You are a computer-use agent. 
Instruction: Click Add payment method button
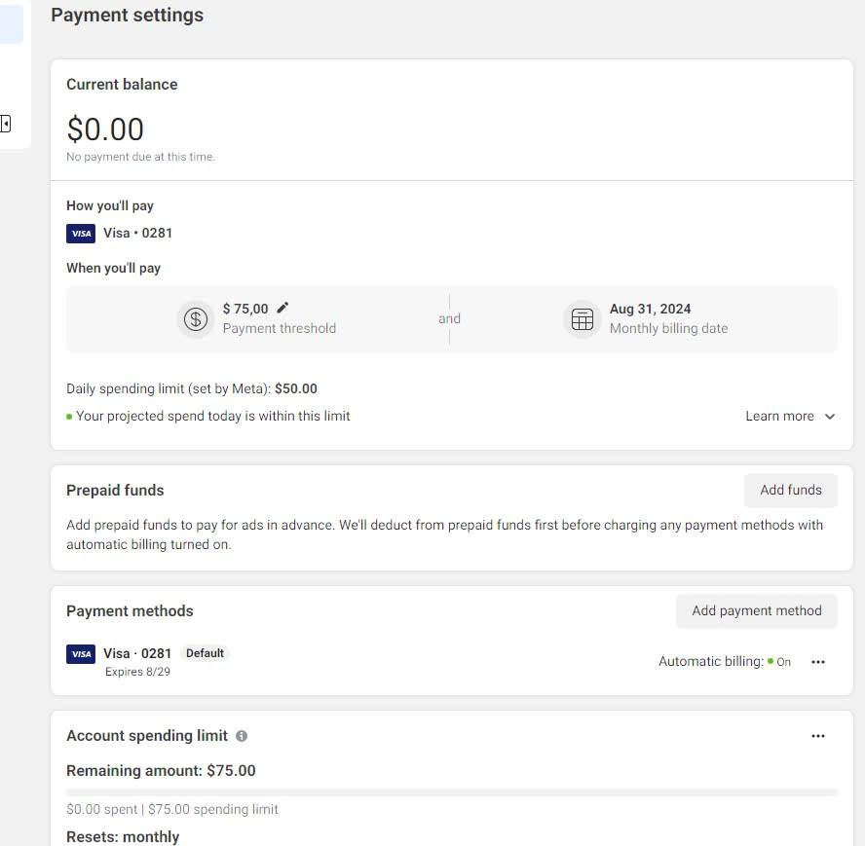coord(756,611)
